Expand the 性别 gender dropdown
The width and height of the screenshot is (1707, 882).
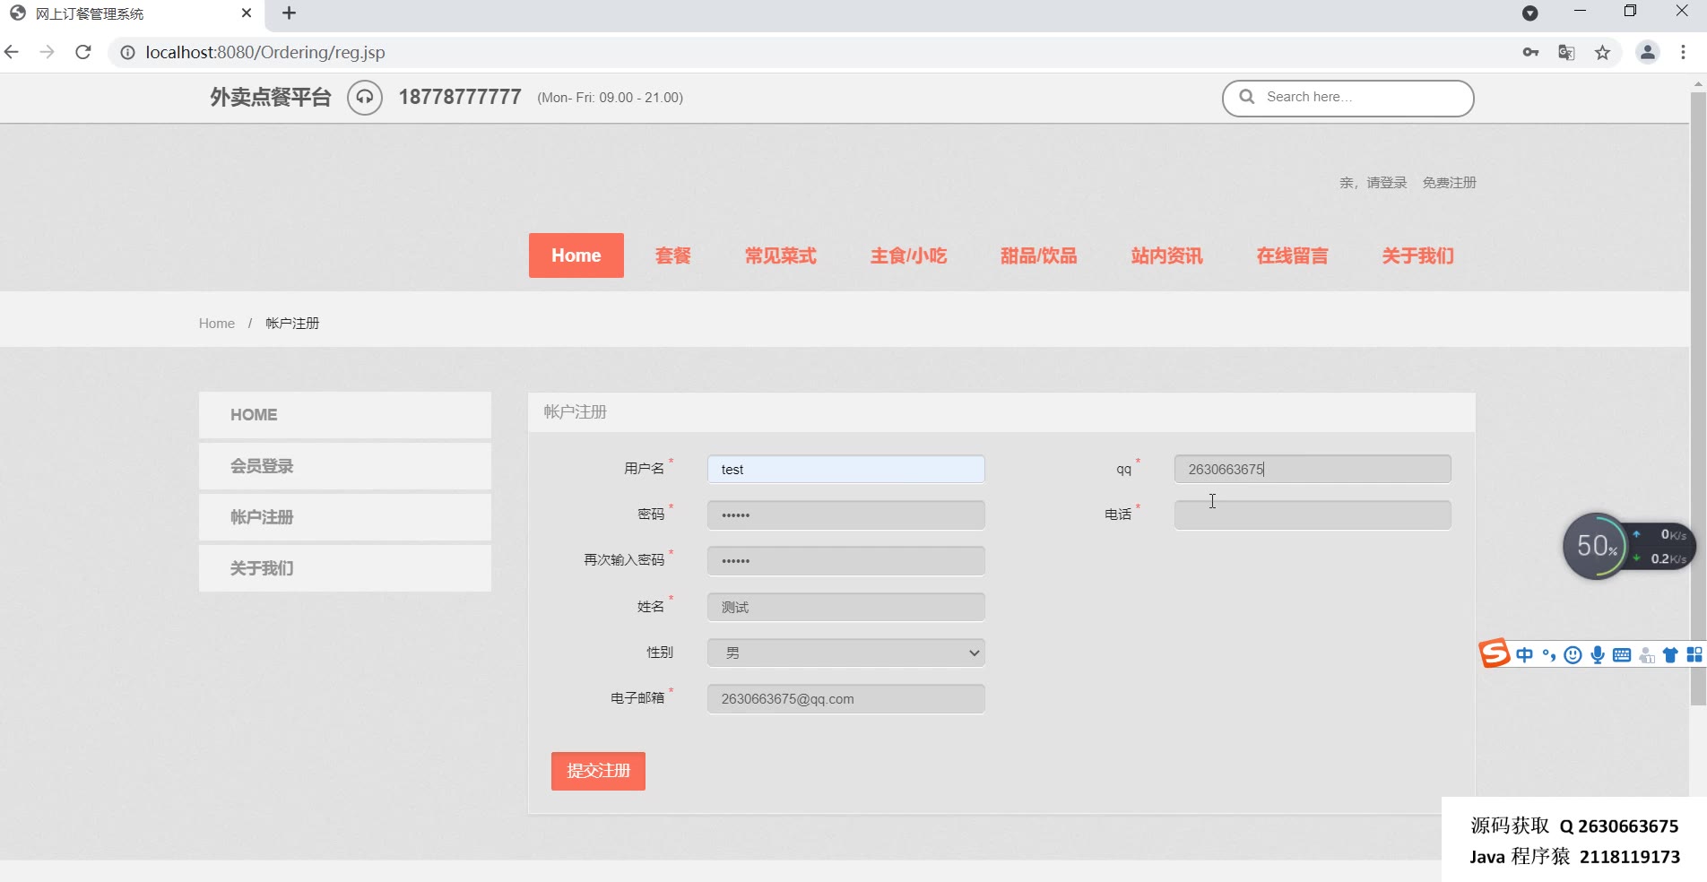(x=845, y=653)
